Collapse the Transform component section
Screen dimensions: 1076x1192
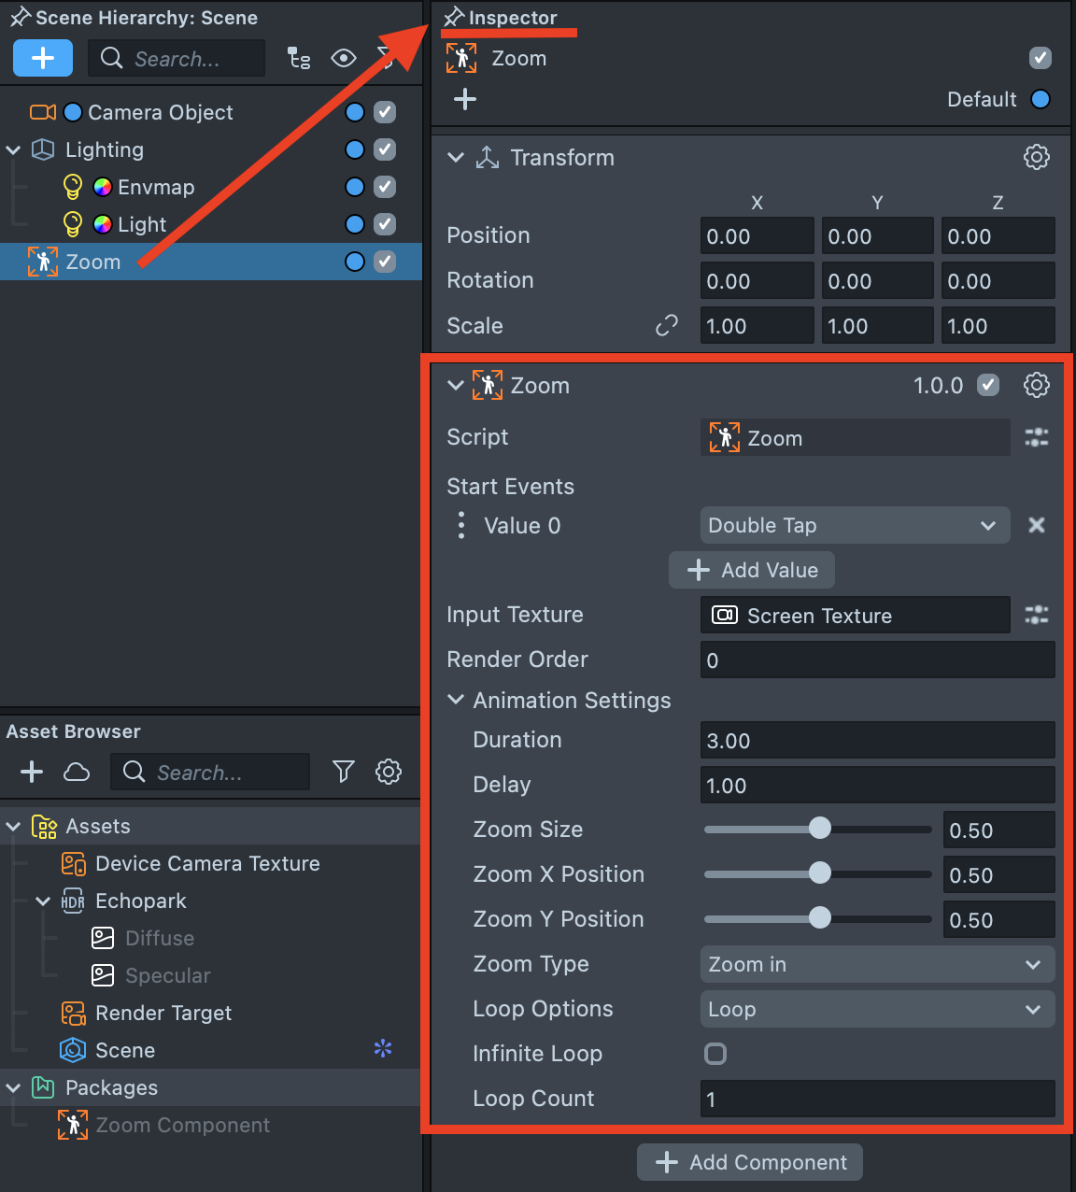coord(456,157)
